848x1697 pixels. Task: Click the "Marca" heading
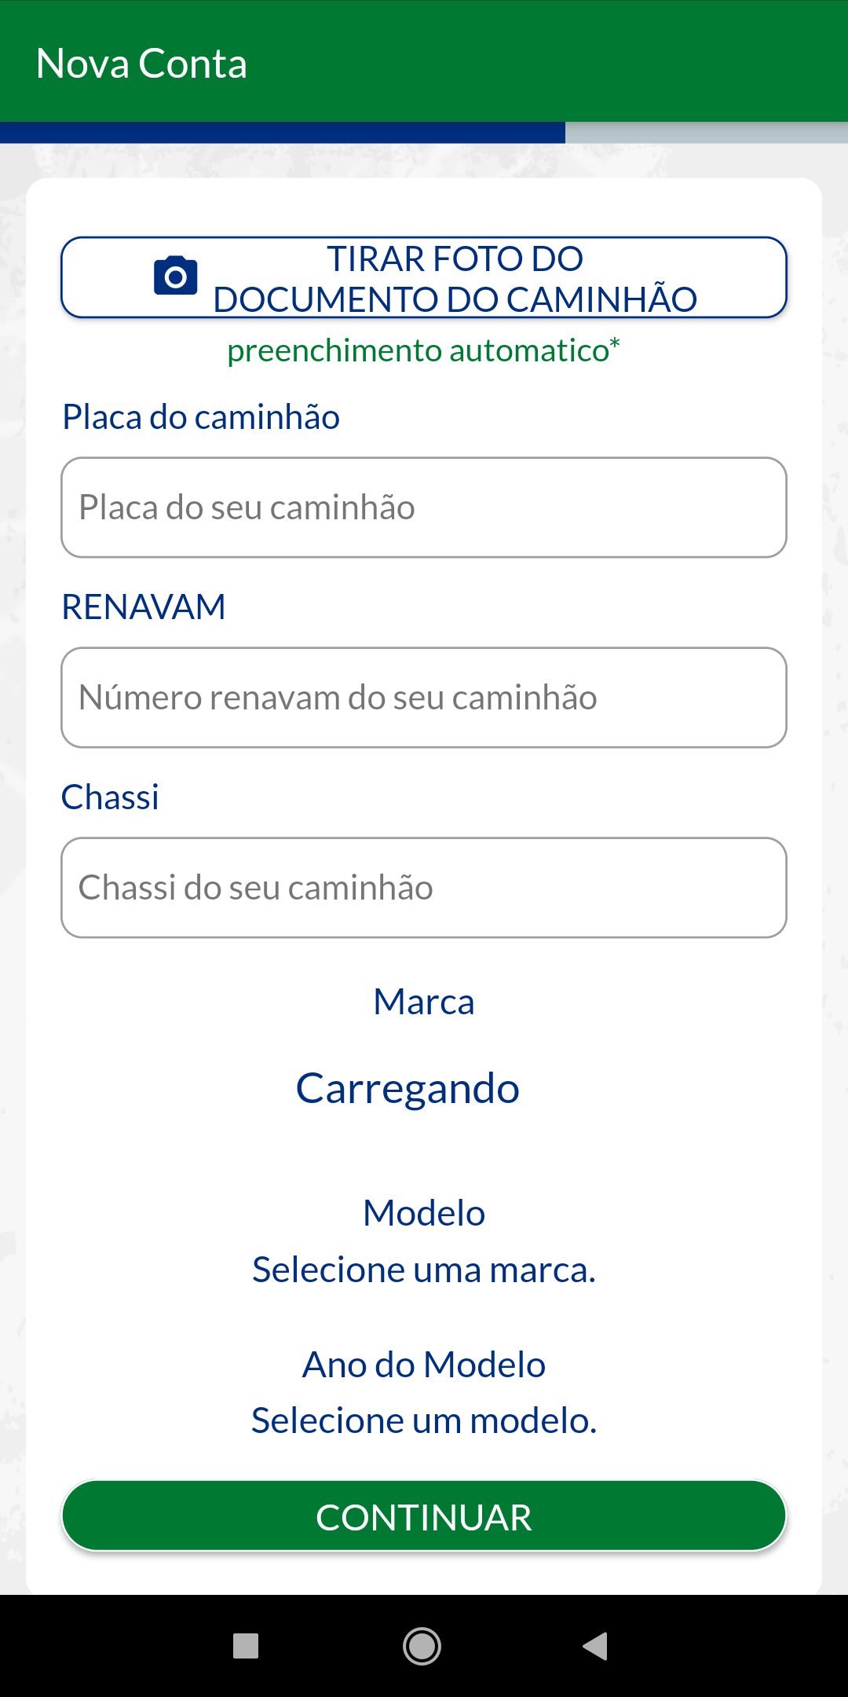(424, 1002)
